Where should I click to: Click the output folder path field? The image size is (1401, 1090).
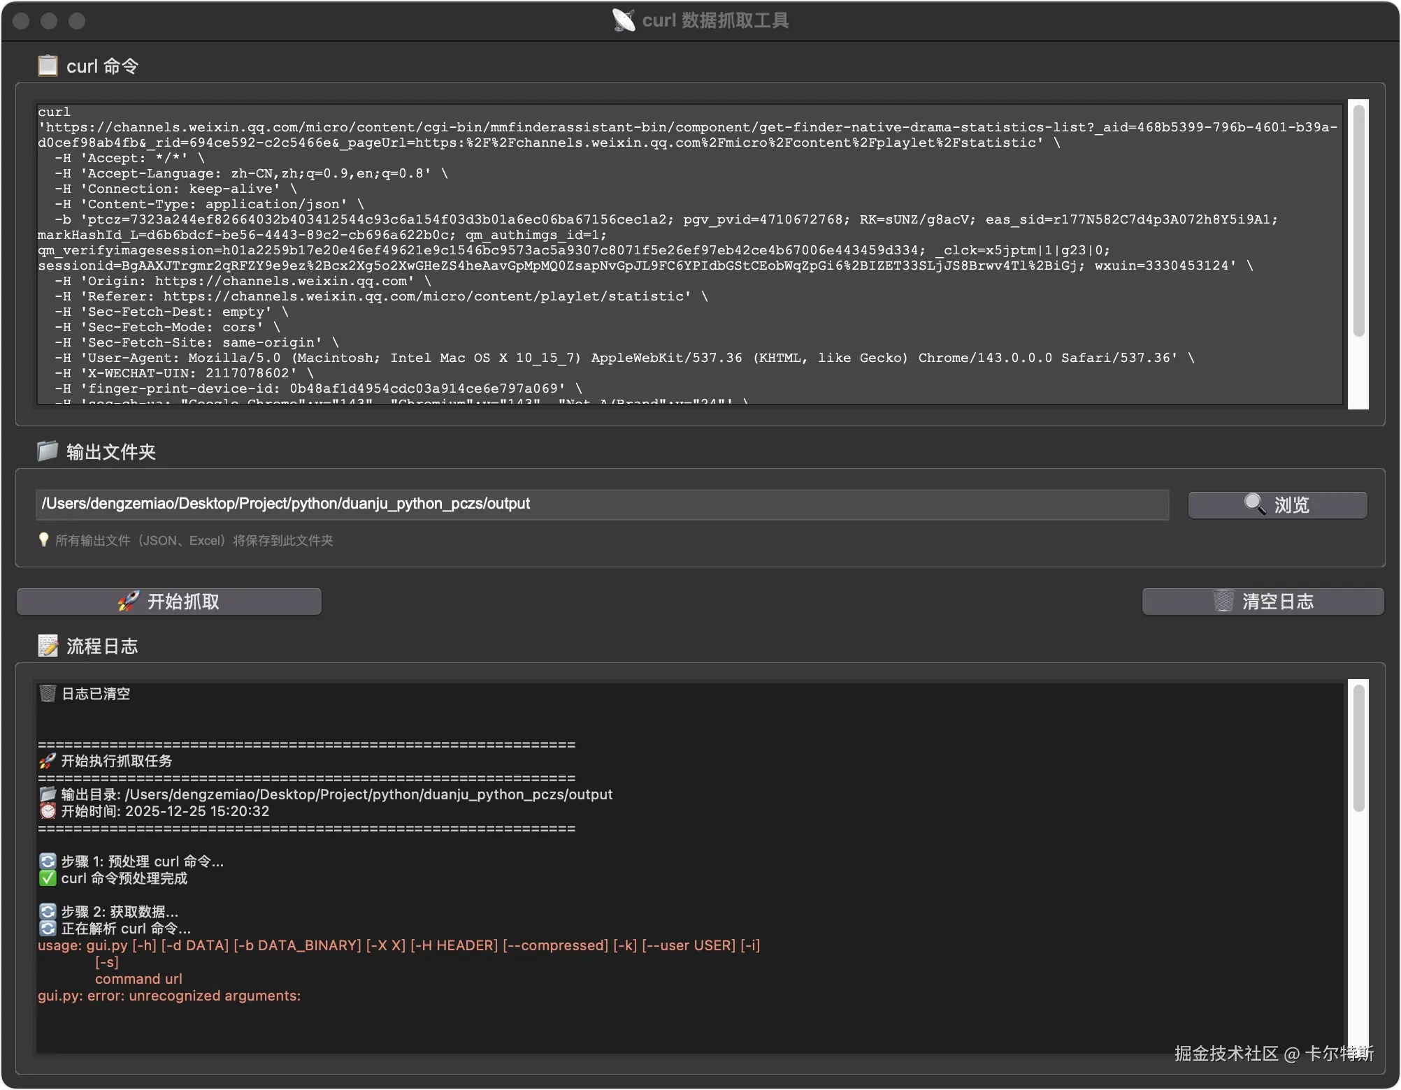pos(601,504)
